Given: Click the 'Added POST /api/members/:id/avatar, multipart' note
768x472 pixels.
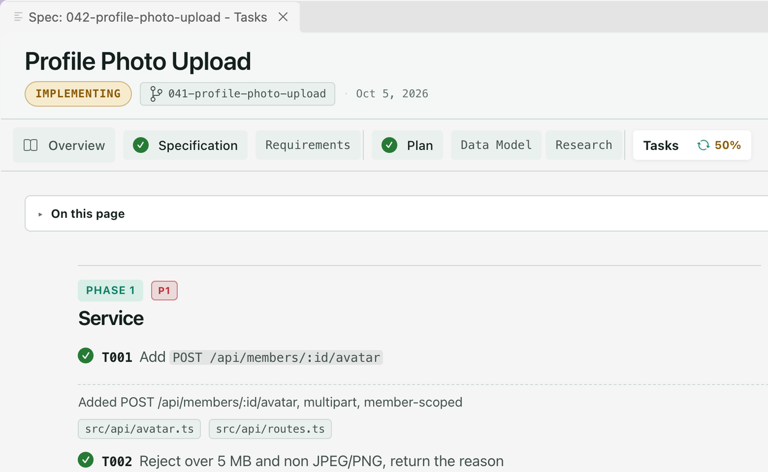Looking at the screenshot, I should [271, 402].
